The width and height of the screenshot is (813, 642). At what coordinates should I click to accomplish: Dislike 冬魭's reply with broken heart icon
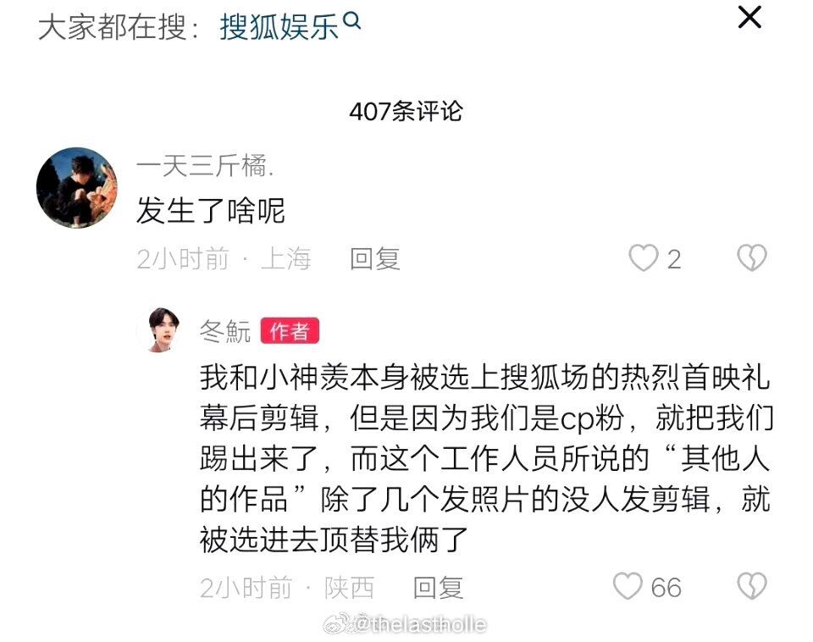coord(752,586)
